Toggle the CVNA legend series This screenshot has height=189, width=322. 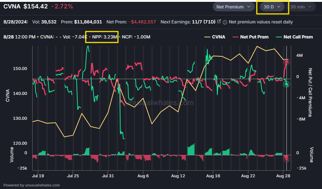pos(215,37)
